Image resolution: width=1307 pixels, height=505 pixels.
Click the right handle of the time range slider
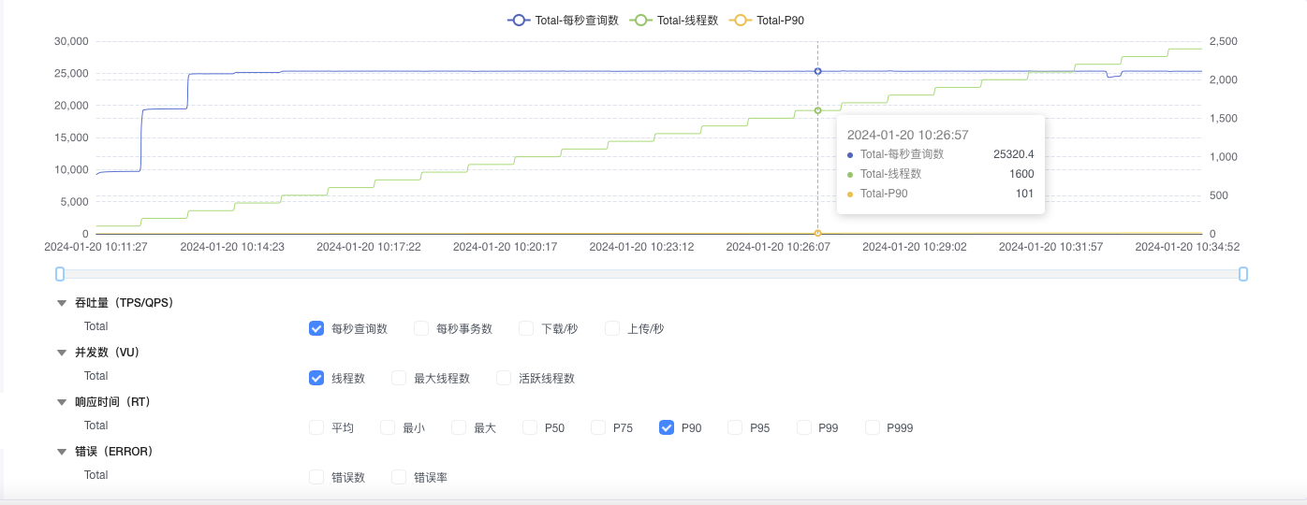(1243, 273)
